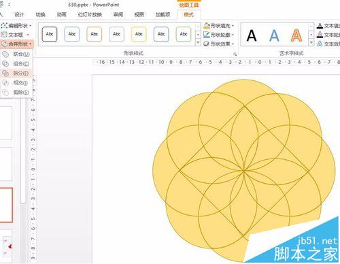The width and height of the screenshot is (340, 264).
Task: Click the Subtract shapes icon
Action: pyautogui.click(x=5, y=93)
